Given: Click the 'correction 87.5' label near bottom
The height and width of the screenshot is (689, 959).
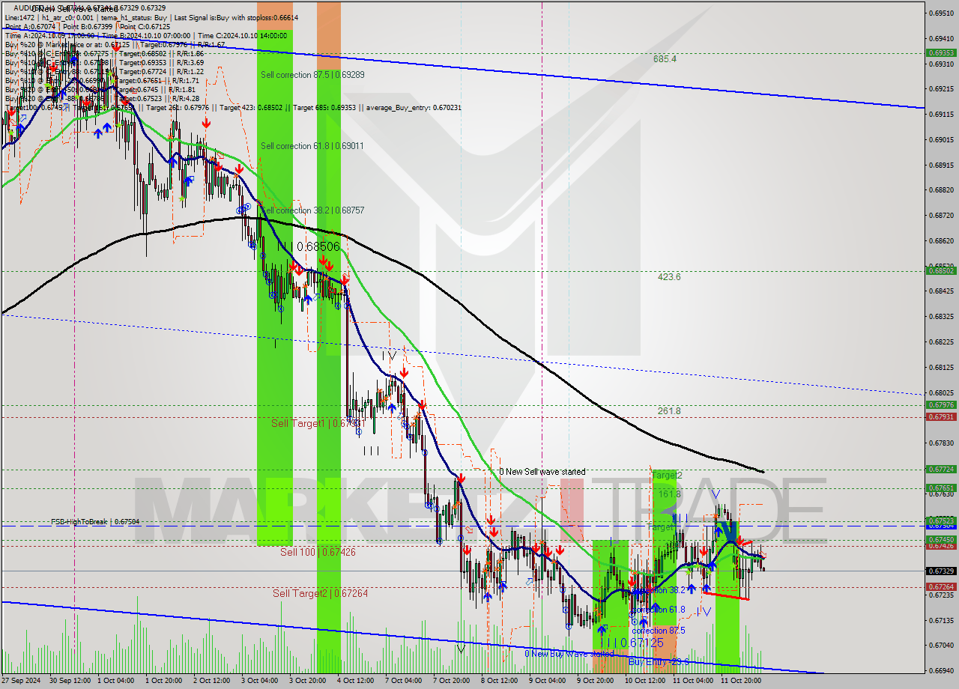Looking at the screenshot, I should (659, 631).
